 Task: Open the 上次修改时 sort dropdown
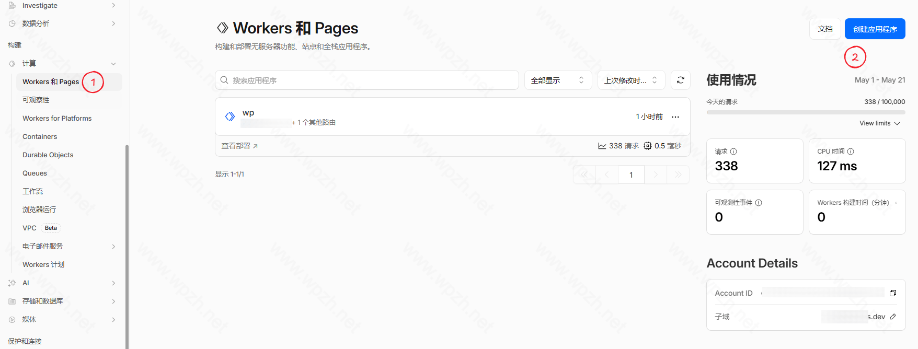[x=631, y=80]
